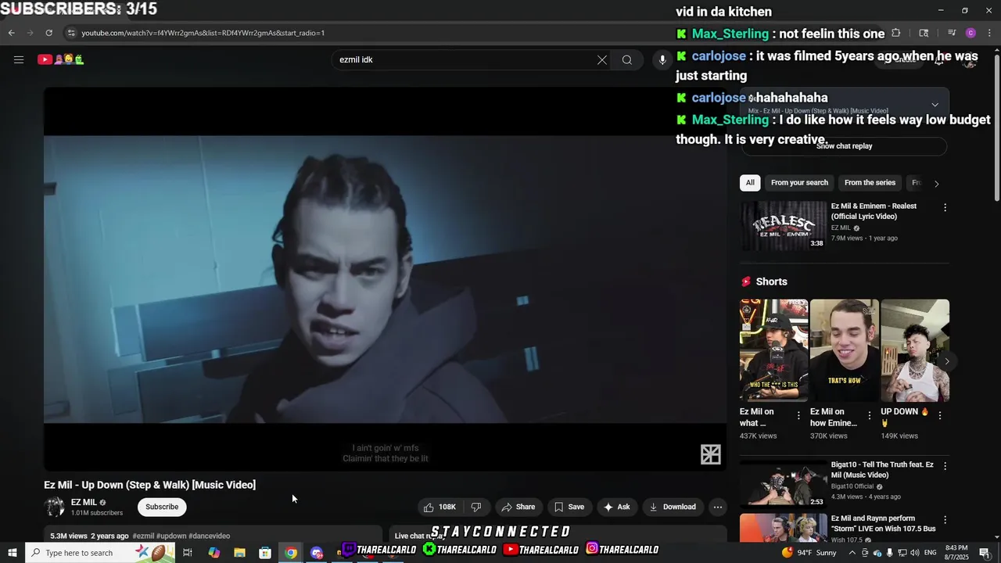Like the video with 108K likes
This screenshot has width=1001, height=563.
click(x=440, y=507)
